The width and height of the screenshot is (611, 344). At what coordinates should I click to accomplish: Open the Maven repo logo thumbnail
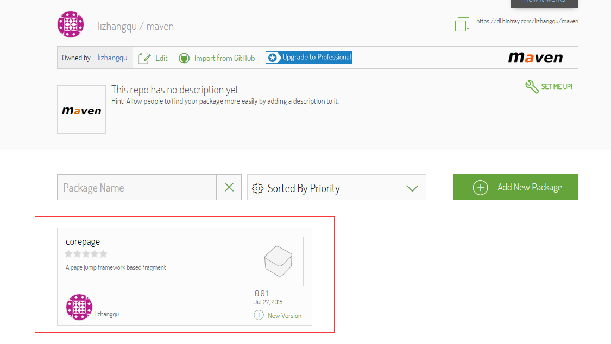point(81,110)
